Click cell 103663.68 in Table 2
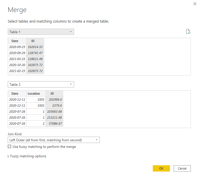This screenshot has height=179, width=198. pyautogui.click(x=54, y=112)
